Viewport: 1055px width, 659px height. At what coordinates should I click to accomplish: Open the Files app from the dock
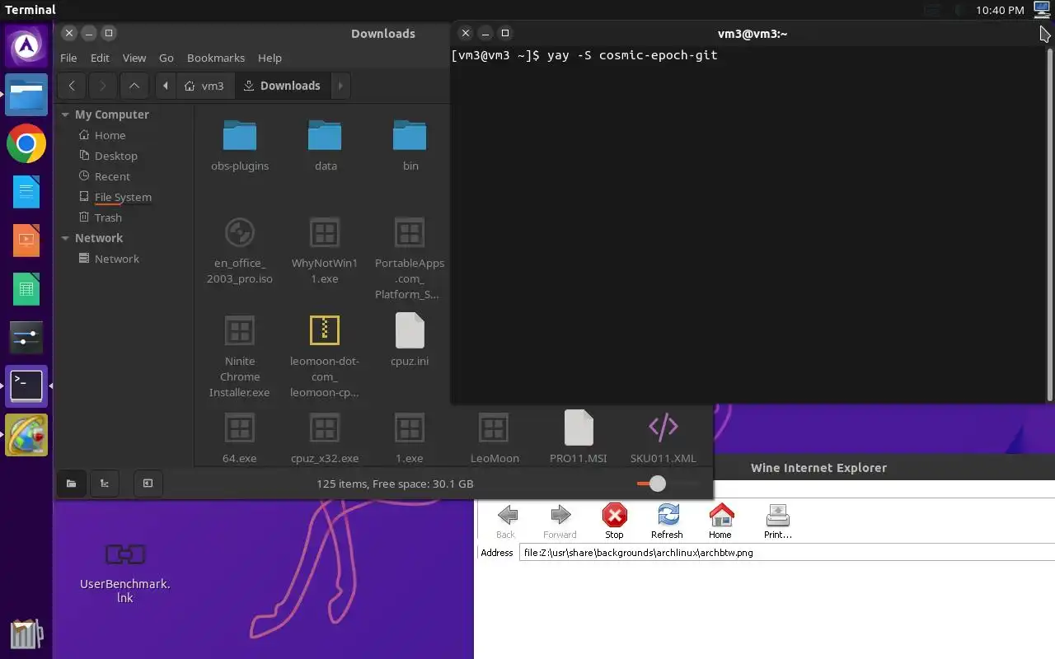(x=26, y=95)
